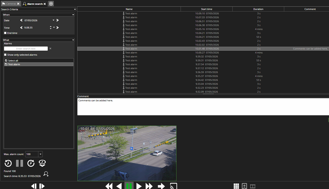Toggle Show only selected alarms checkbox
Image resolution: width=329 pixels, height=189 pixels.
(5, 55)
